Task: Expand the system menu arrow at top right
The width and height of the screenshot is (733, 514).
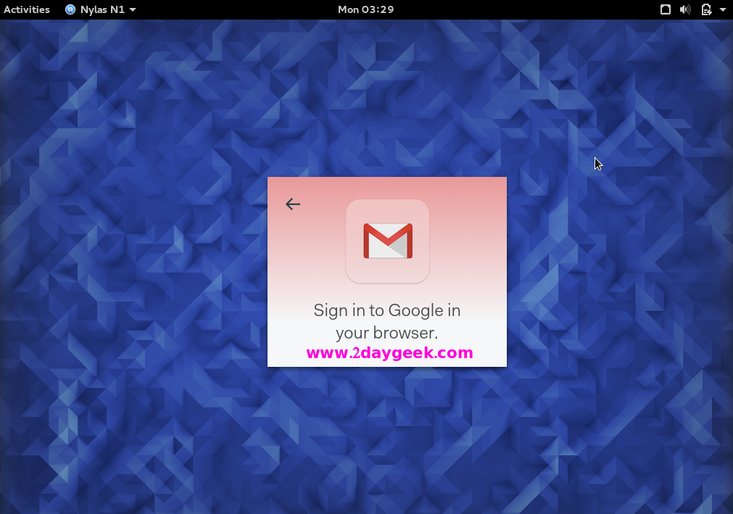Action: (x=723, y=9)
